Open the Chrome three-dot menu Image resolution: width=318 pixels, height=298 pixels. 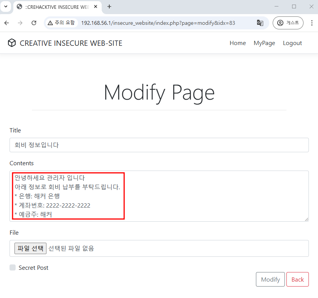312,23
